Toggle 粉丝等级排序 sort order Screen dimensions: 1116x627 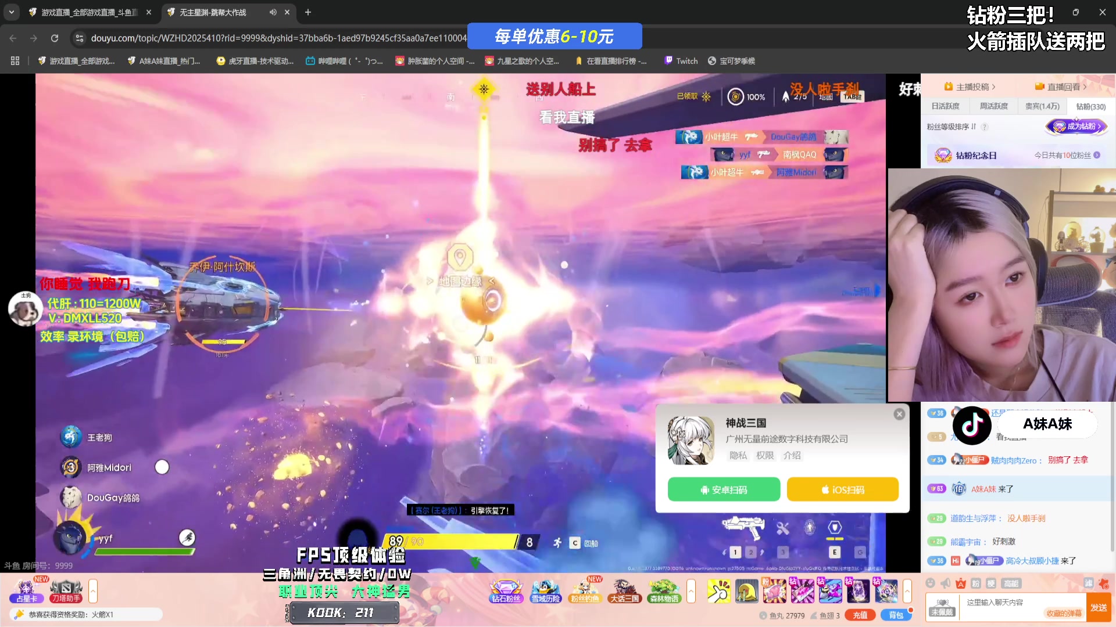tap(952, 127)
